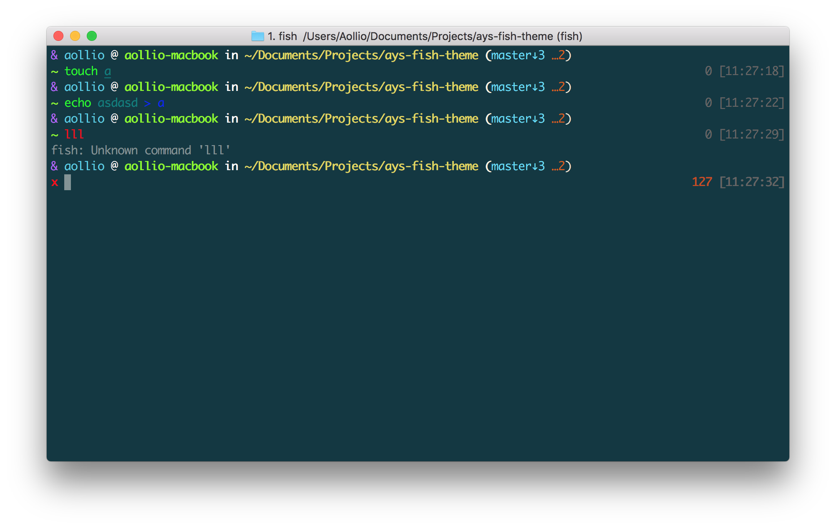The height and width of the screenshot is (528, 836).
Task: Click the folder icon in the title bar
Action: click(x=257, y=36)
